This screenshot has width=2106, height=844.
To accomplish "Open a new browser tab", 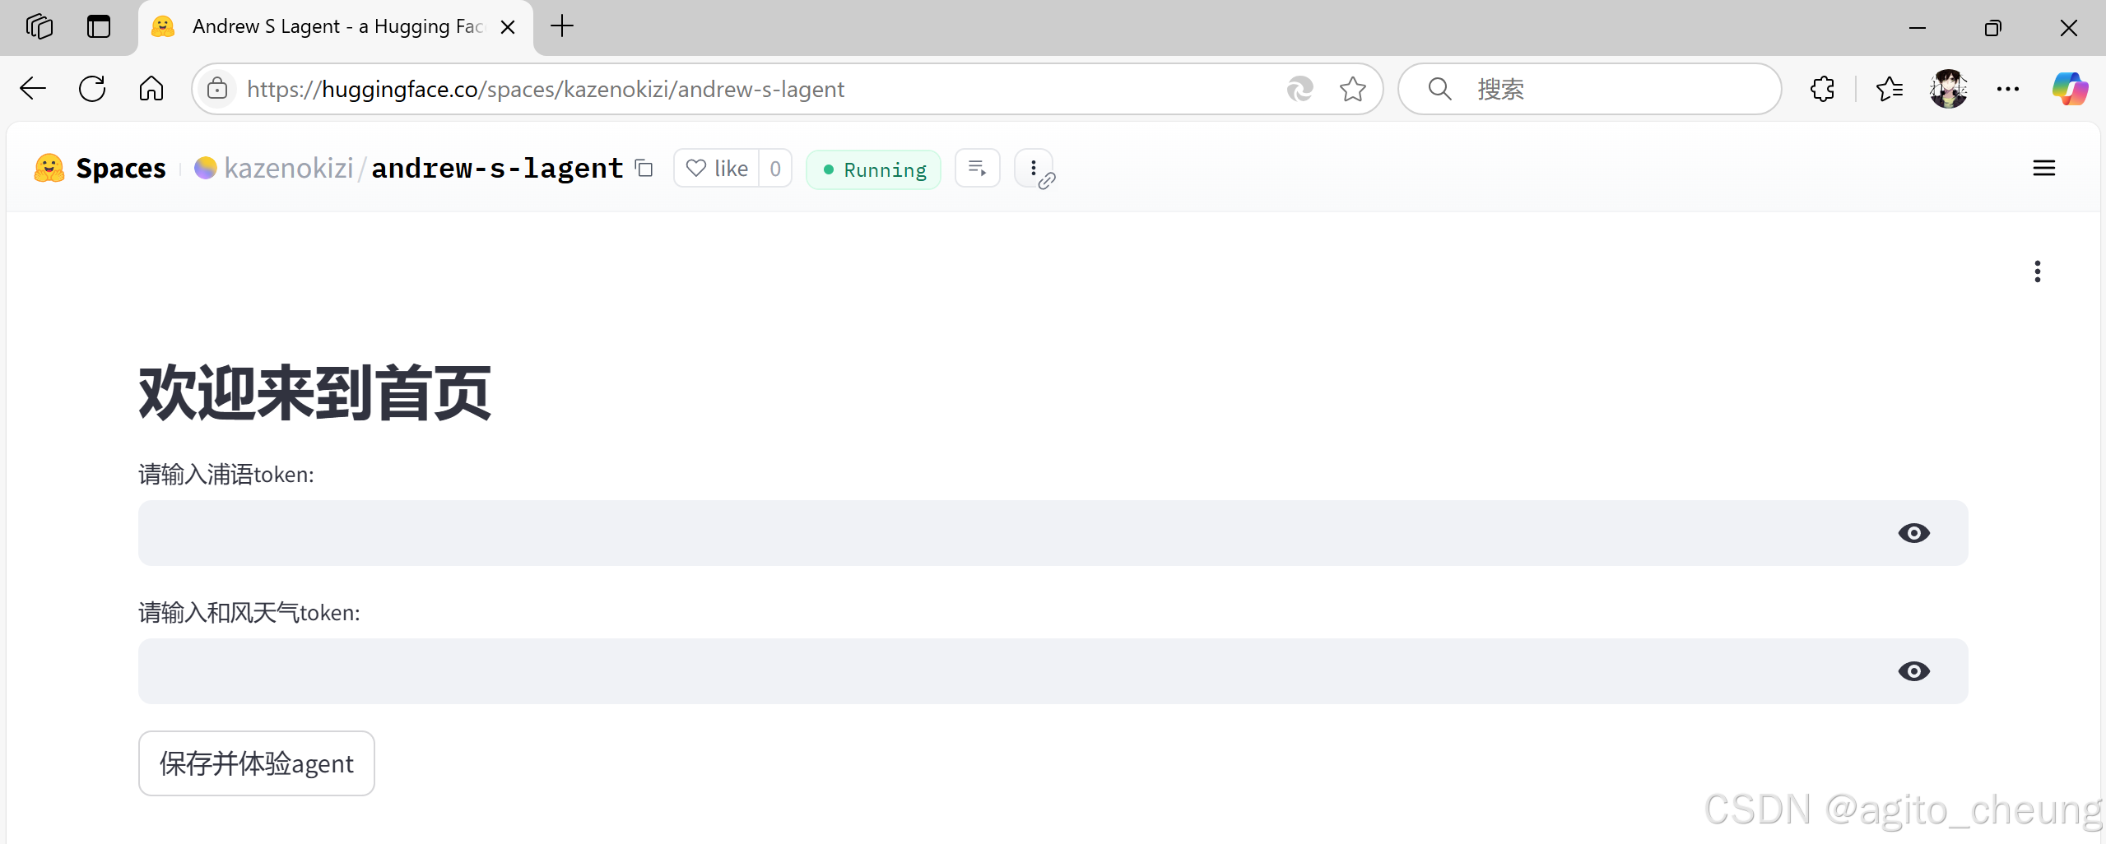I will click(x=562, y=26).
